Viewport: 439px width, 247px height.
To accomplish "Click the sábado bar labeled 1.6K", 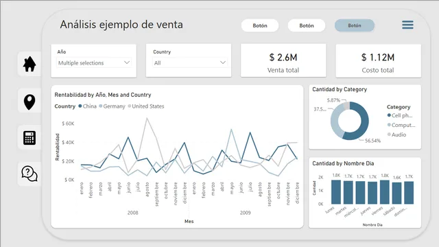I will pyautogui.click(x=396, y=193).
